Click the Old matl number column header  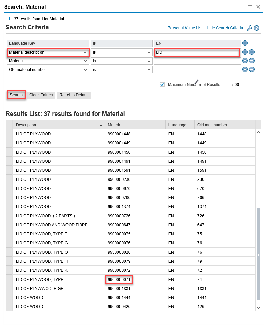(225, 125)
